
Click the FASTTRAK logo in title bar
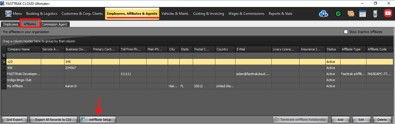3,3
